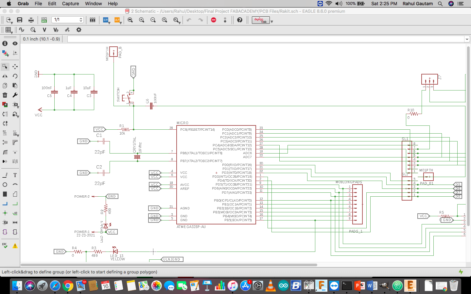
Task: Click the design link button
Action: tap(261, 20)
